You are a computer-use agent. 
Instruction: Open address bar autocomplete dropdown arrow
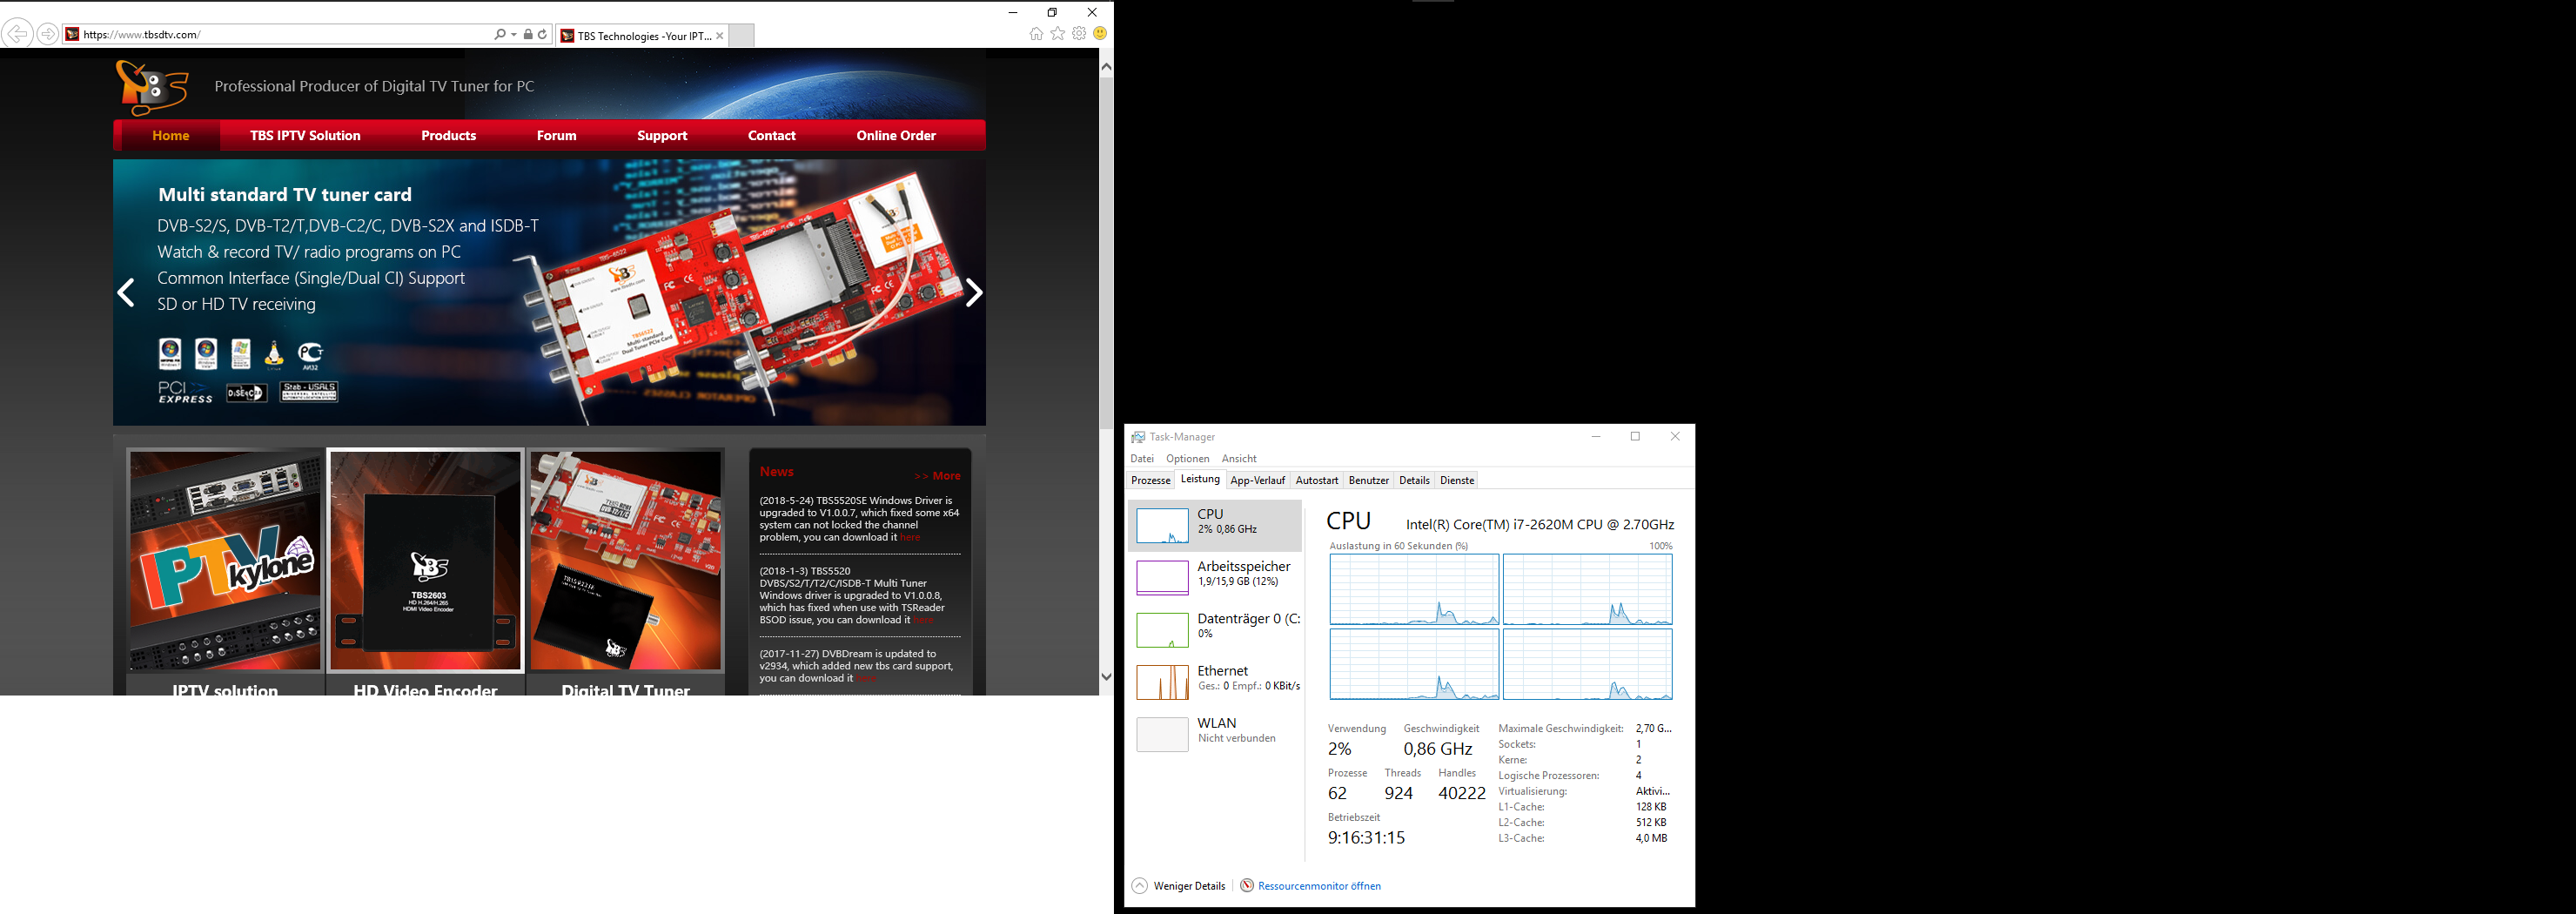[x=514, y=34]
